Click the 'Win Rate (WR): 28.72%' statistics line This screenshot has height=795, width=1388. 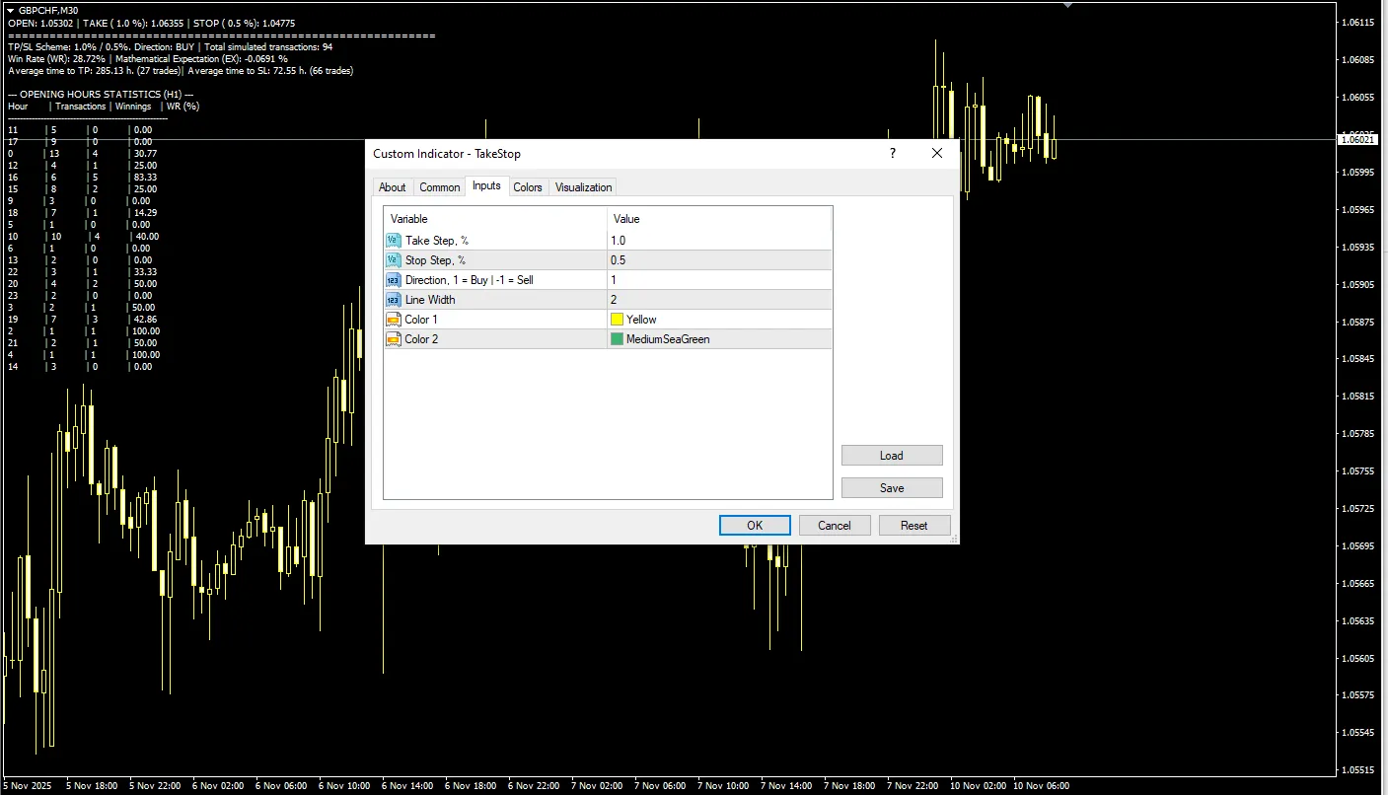[148, 58]
